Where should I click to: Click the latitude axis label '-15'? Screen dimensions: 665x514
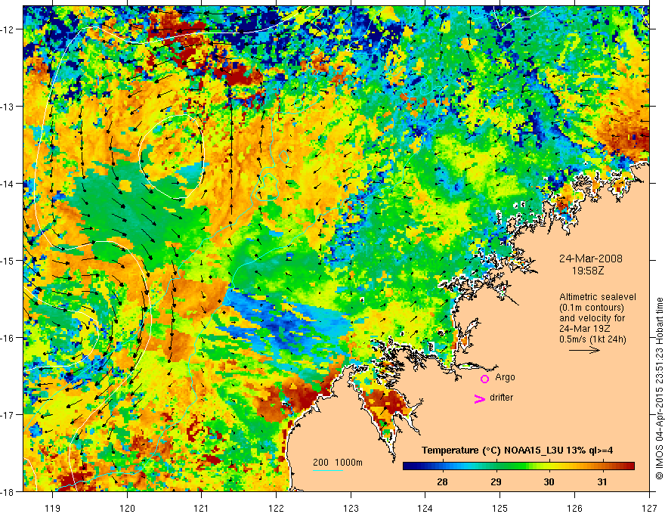tap(8, 261)
